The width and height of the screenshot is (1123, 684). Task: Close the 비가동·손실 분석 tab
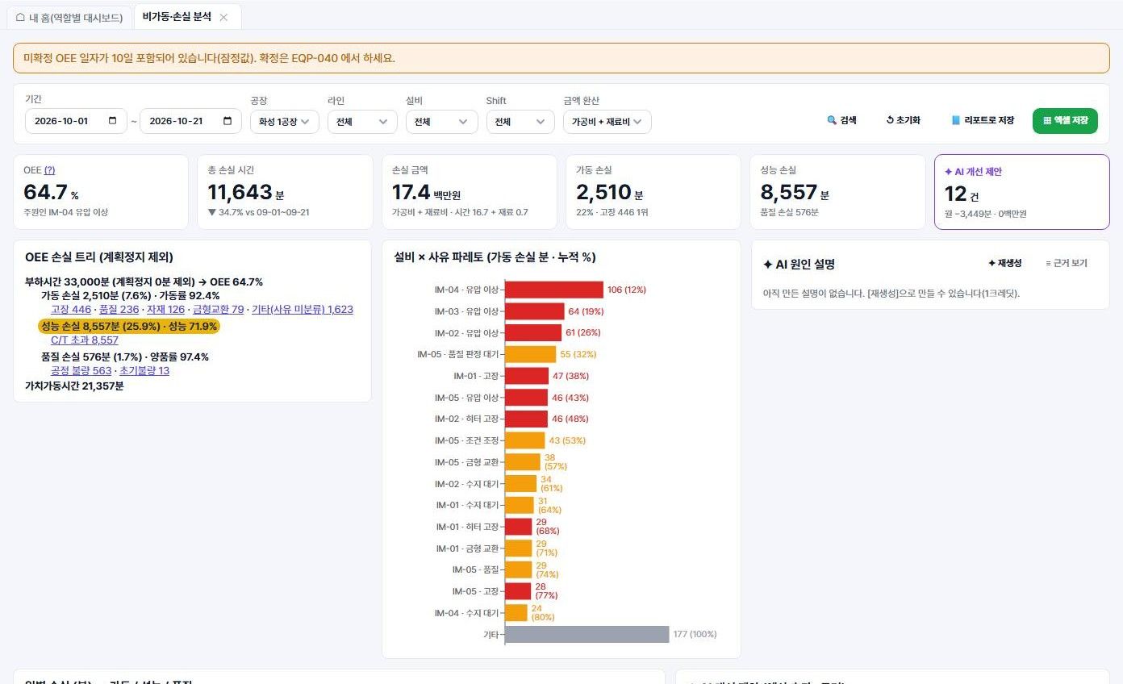point(223,17)
